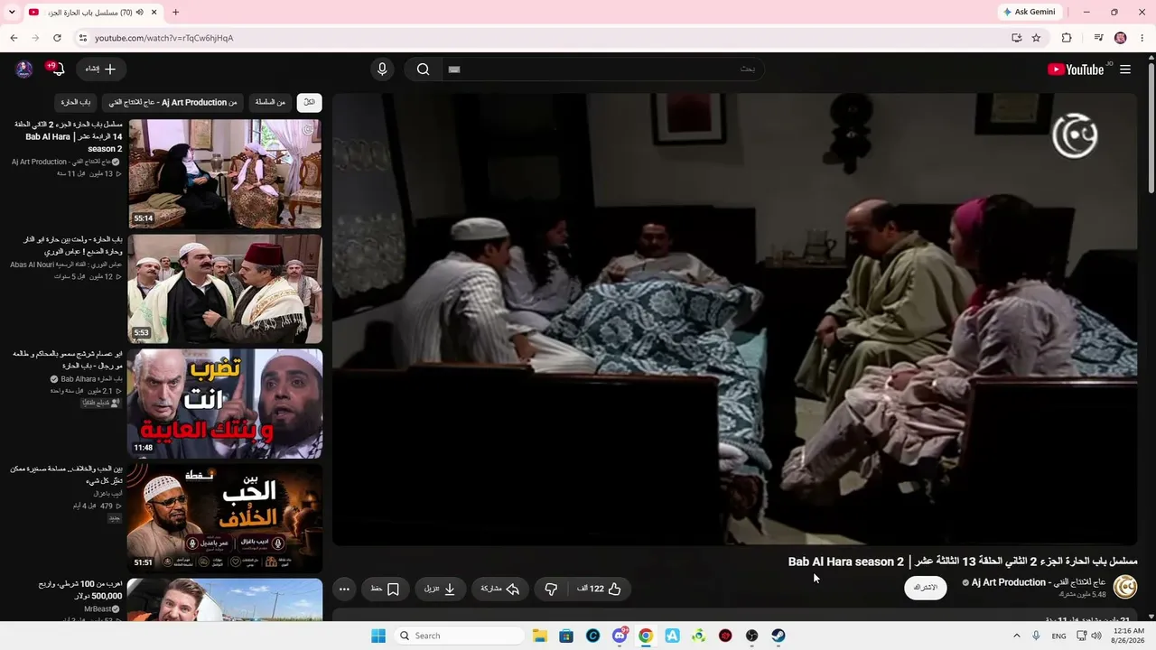Open the taskbar clock and date

(x=1129, y=636)
